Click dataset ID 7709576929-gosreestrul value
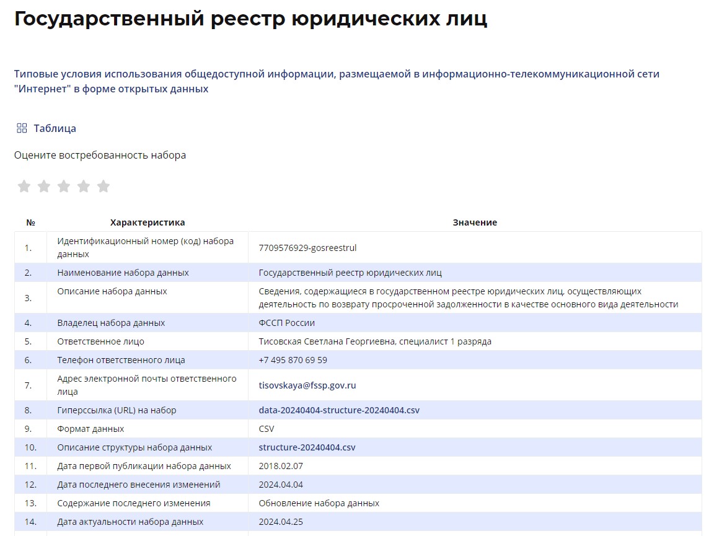Image resolution: width=727 pixels, height=536 pixels. pyautogui.click(x=307, y=248)
